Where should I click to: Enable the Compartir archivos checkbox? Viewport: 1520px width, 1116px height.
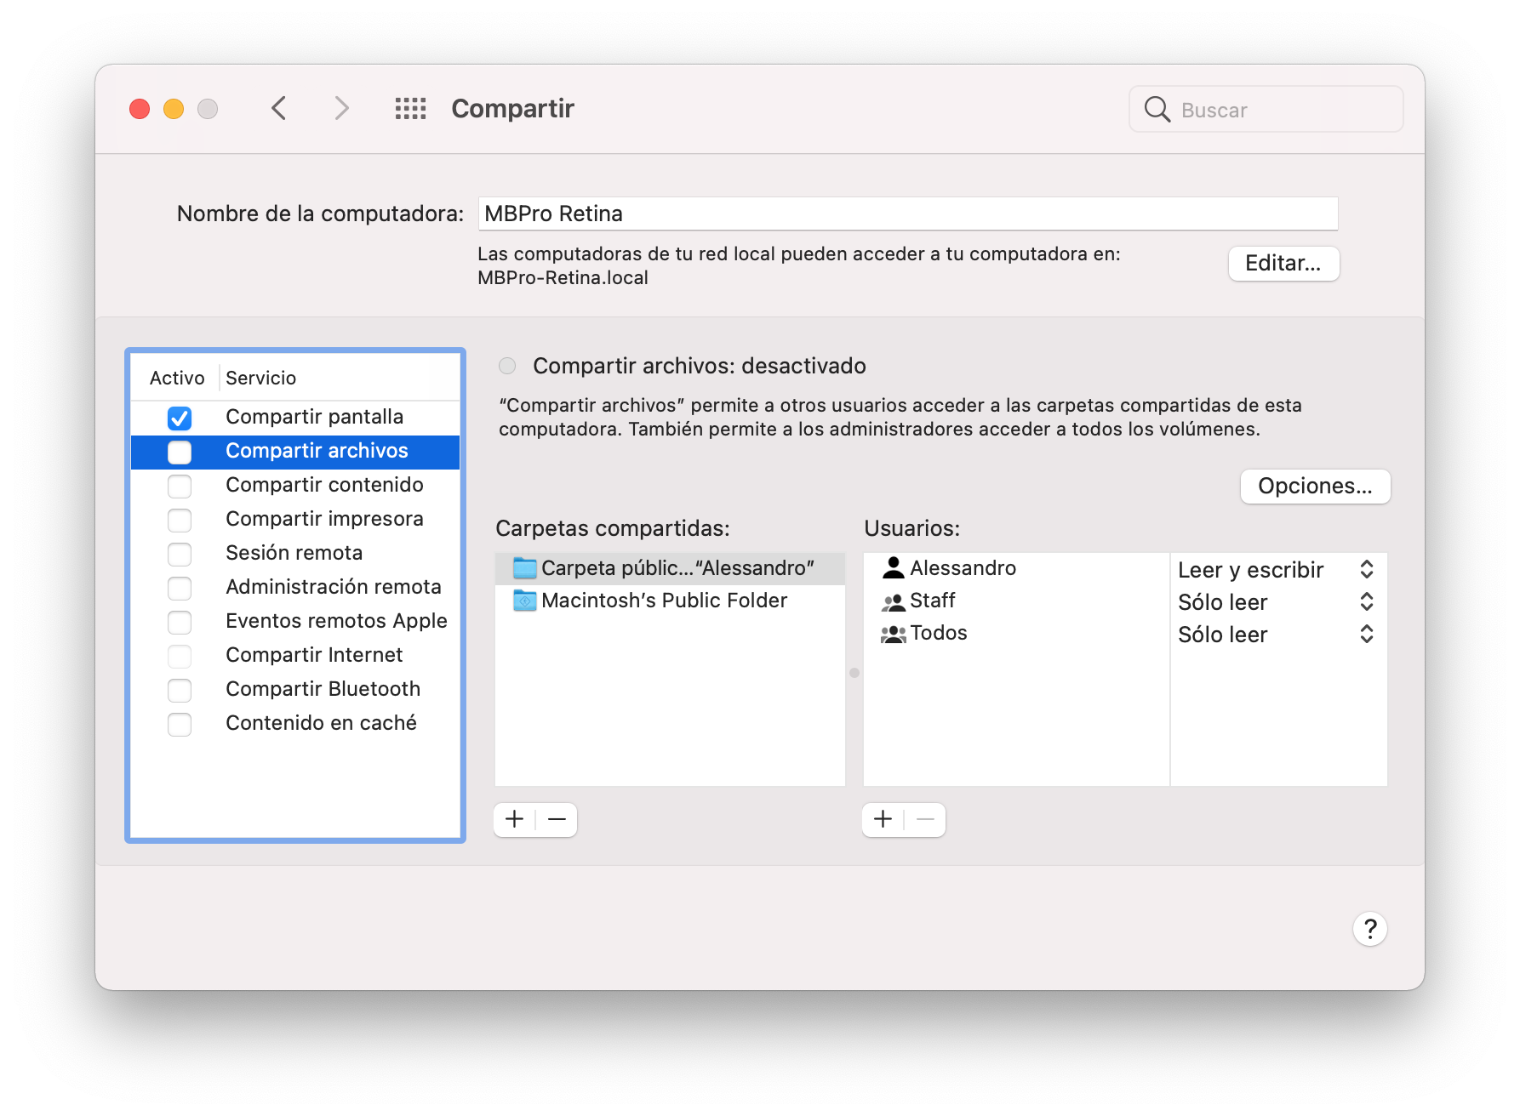[180, 452]
